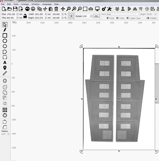Click into the XPos input field

click(12, 14)
